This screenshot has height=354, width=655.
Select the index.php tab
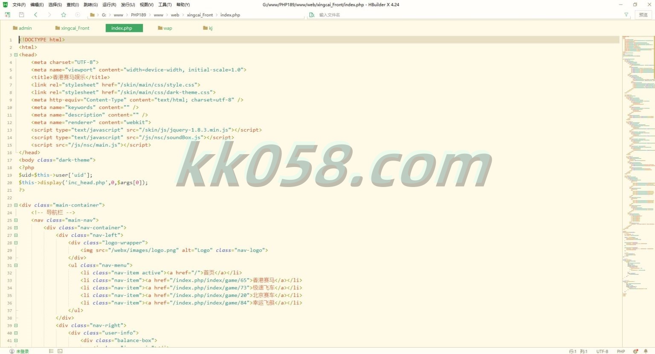[124, 28]
